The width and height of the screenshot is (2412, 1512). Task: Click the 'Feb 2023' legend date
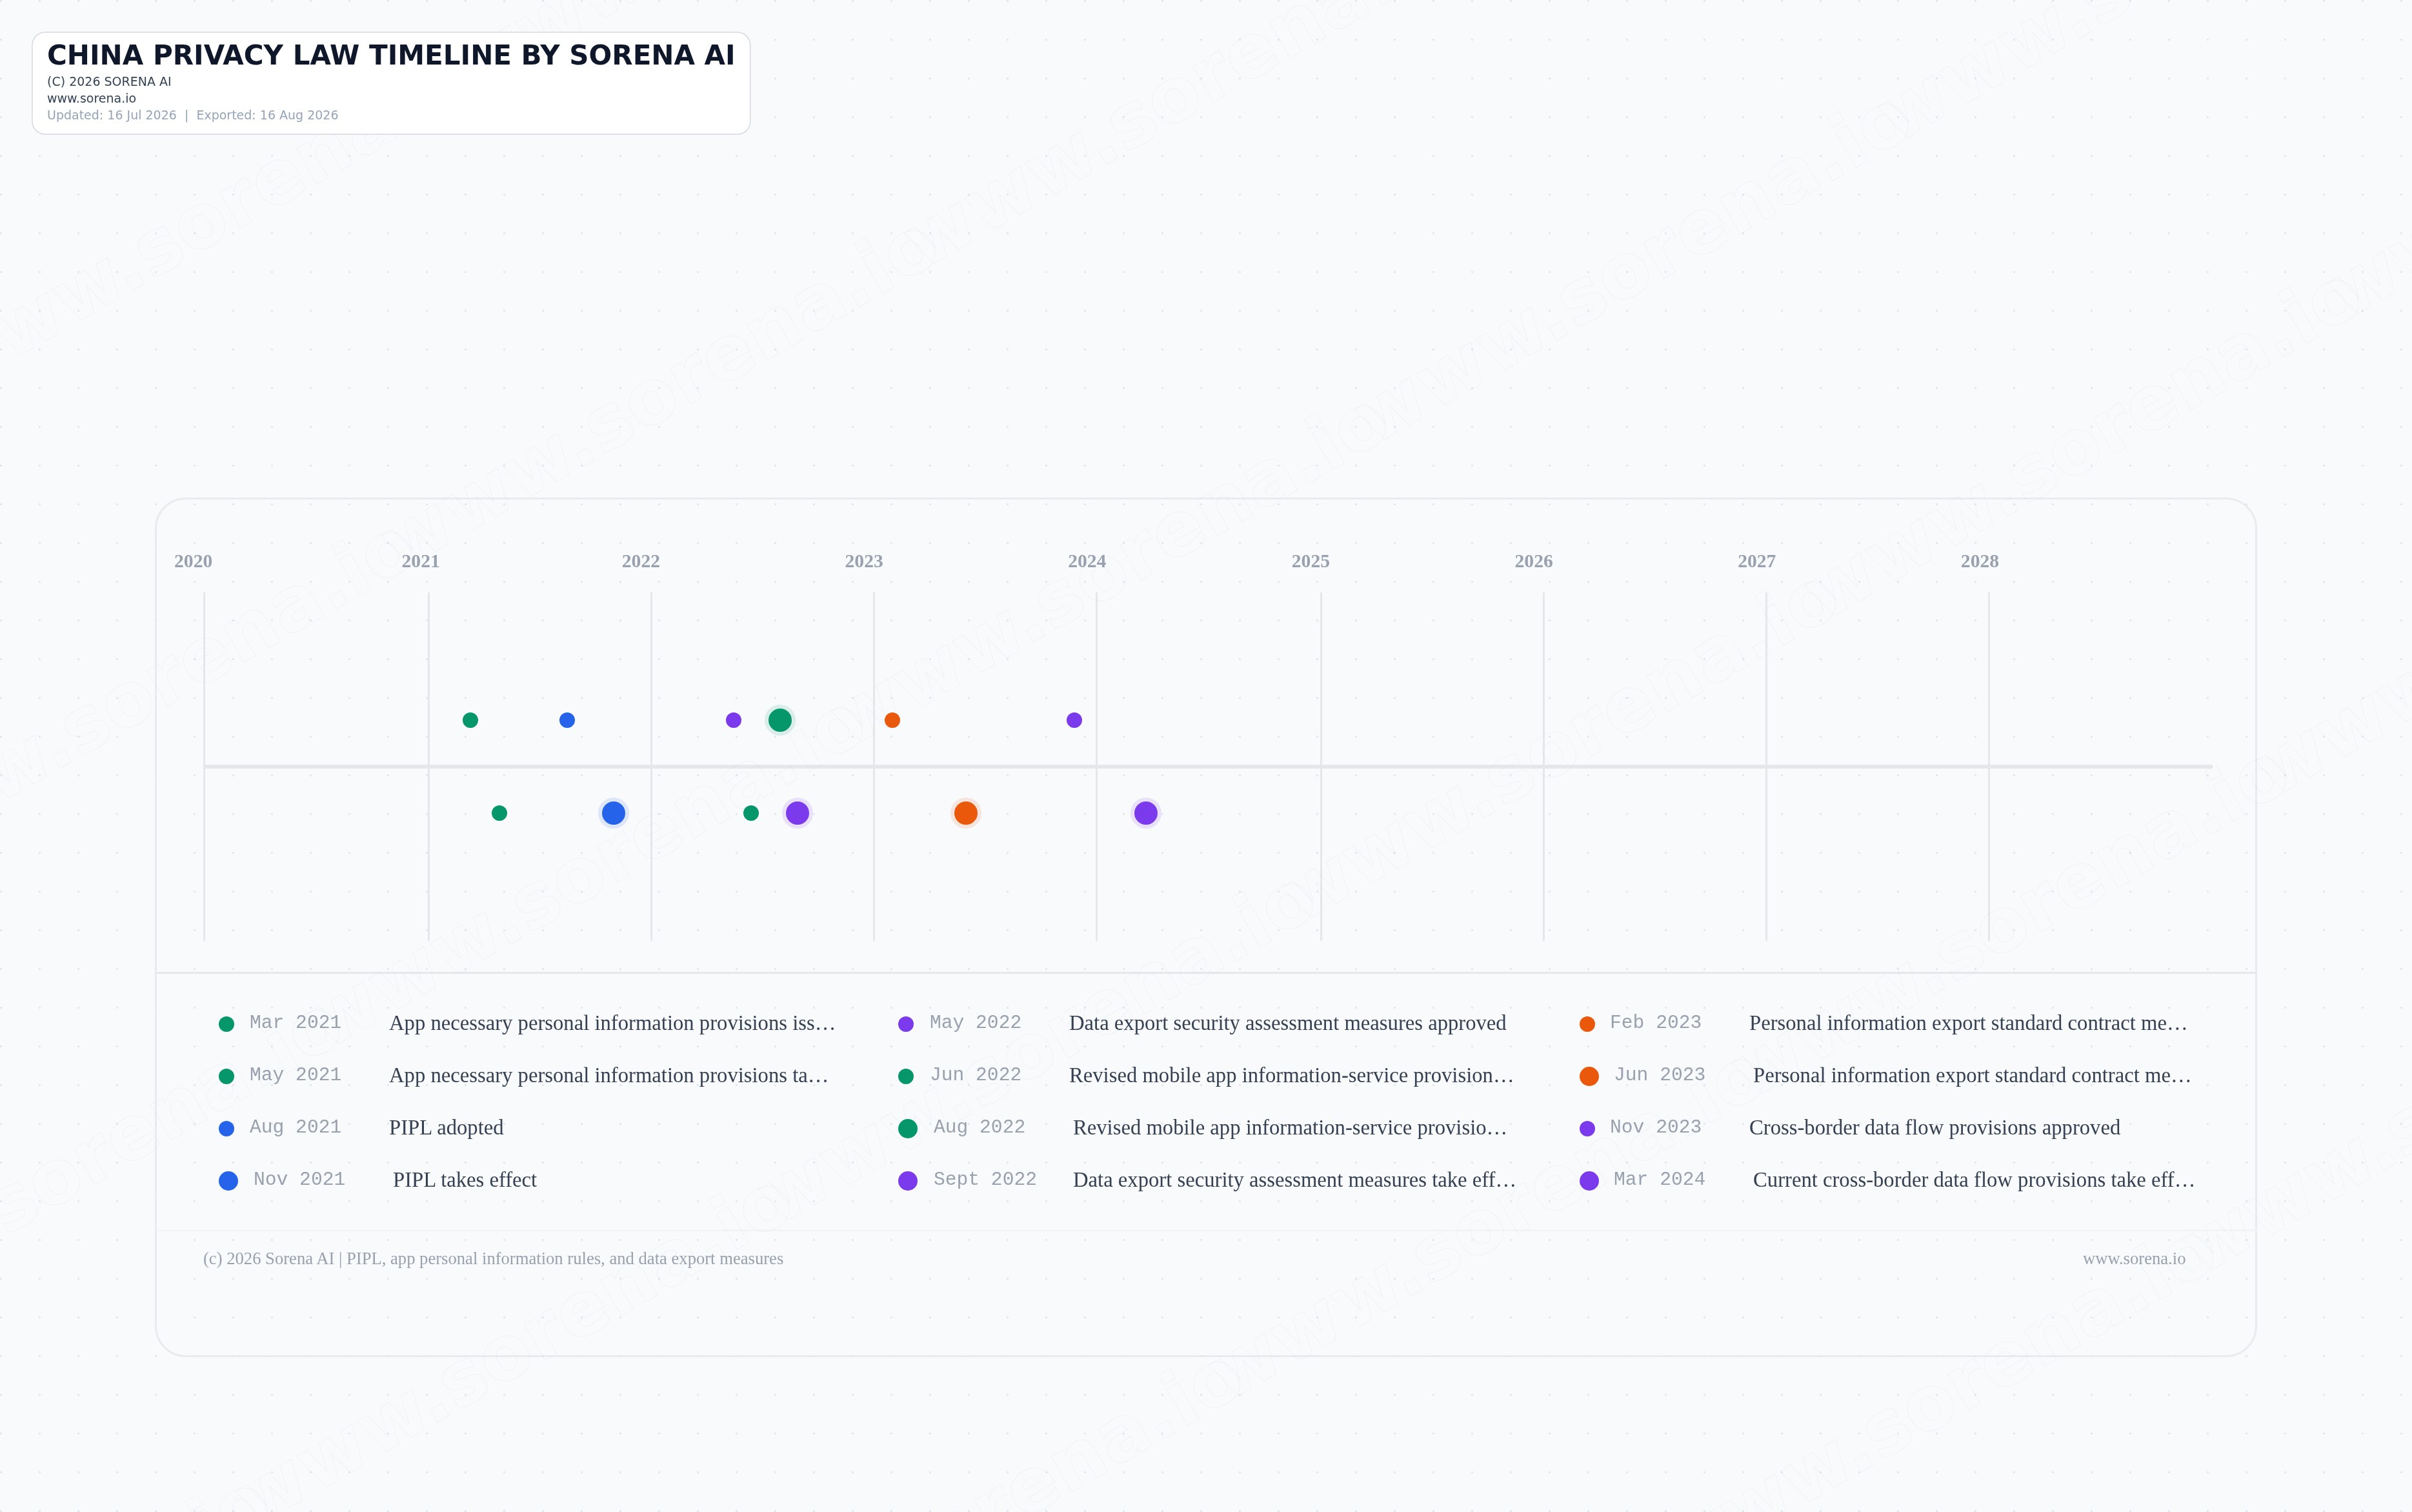[x=1656, y=1022]
